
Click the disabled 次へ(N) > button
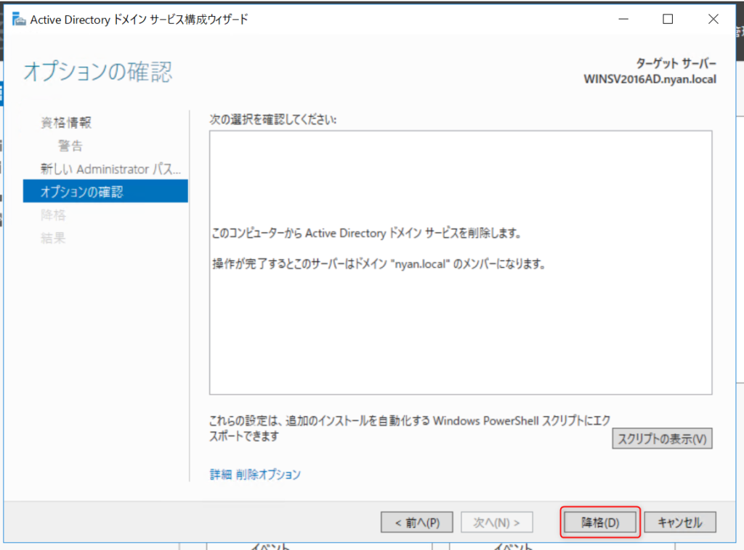497,522
